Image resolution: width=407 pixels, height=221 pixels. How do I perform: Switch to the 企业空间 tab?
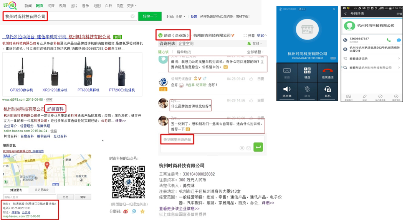(x=186, y=44)
